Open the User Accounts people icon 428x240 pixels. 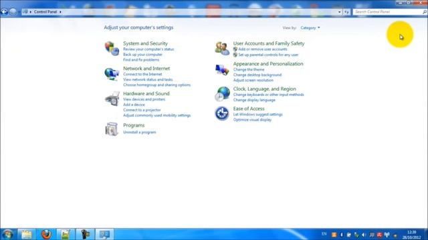(222, 49)
